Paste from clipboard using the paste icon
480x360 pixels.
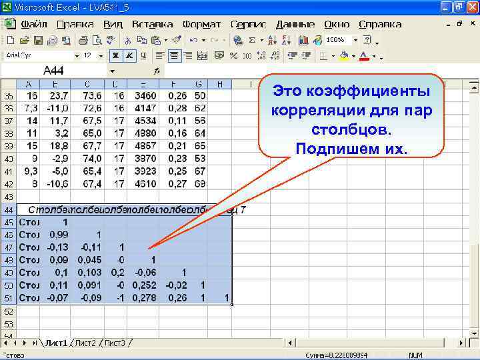[x=156, y=40]
